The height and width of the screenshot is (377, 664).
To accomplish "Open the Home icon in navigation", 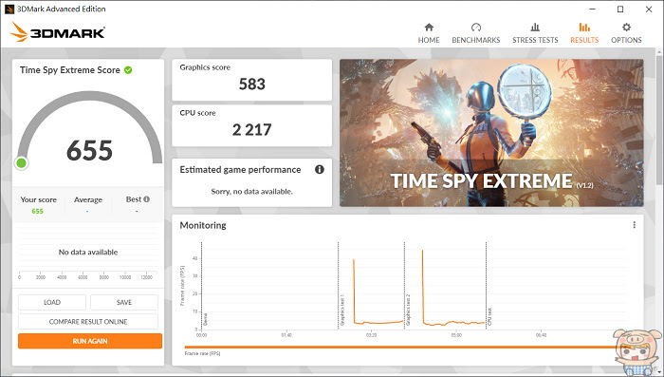I will coord(429,28).
